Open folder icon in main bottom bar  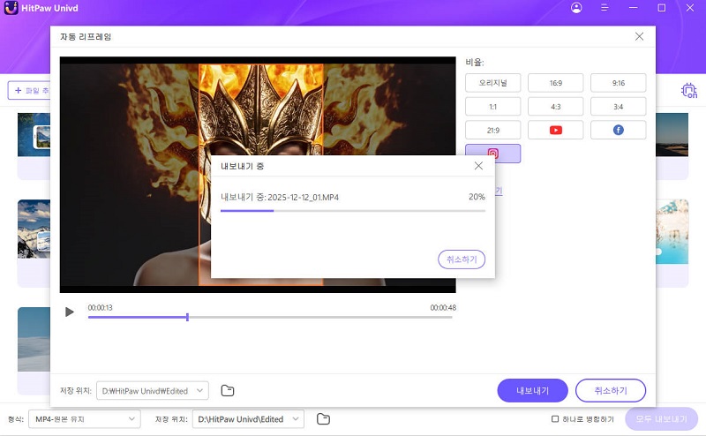pyautogui.click(x=323, y=419)
